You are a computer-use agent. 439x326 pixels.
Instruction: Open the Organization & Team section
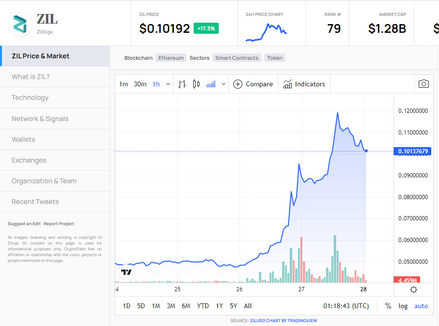point(55,181)
